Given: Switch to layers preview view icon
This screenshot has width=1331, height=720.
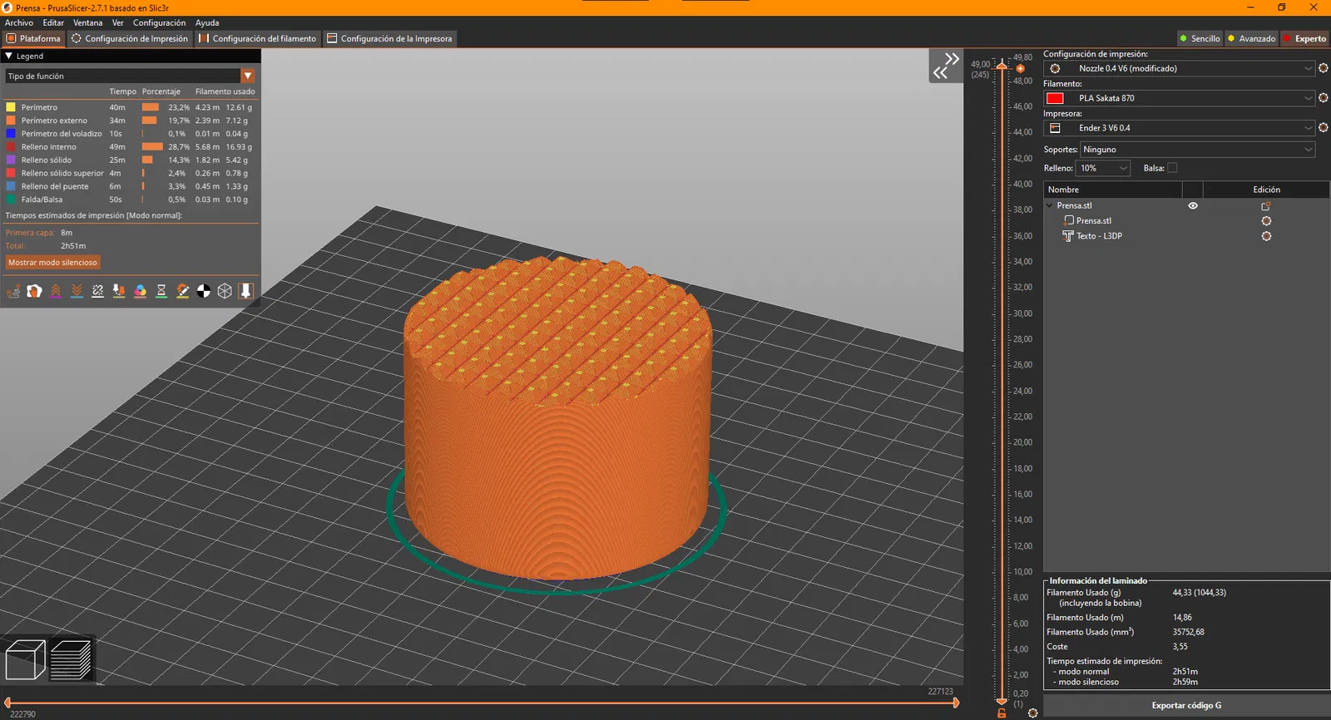Looking at the screenshot, I should 71,660.
